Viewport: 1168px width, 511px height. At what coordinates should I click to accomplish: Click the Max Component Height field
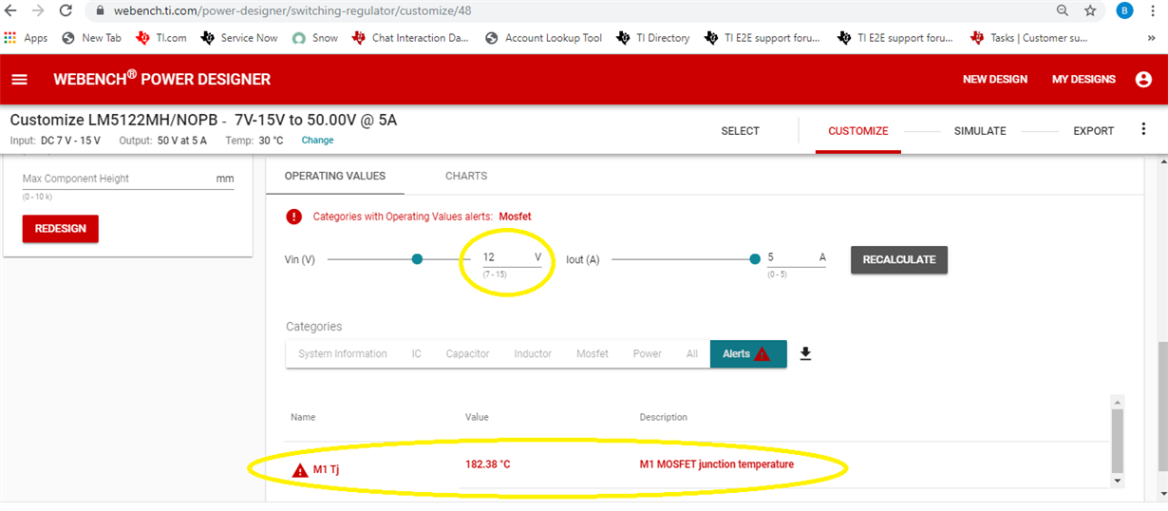point(128,179)
